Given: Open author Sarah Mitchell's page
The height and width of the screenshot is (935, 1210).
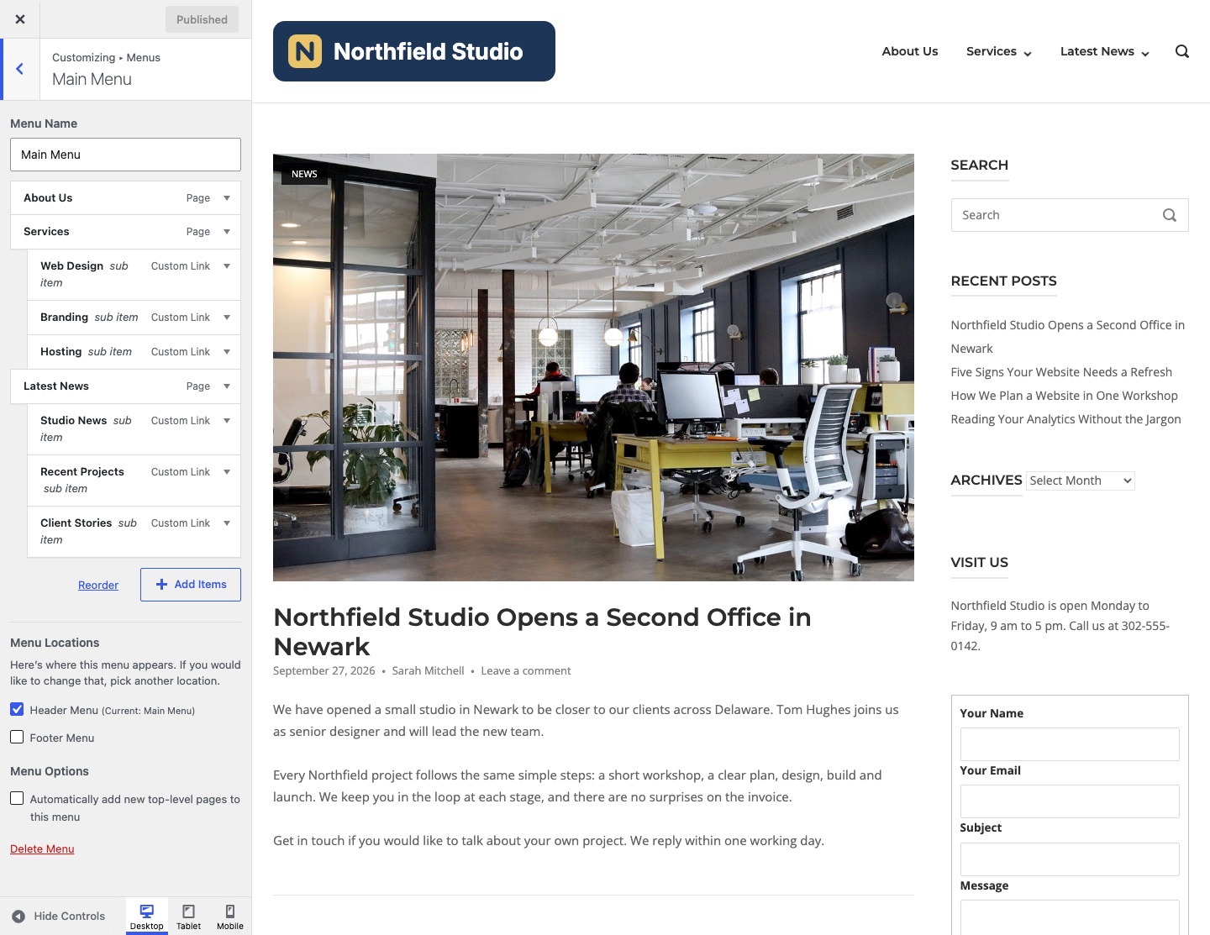Looking at the screenshot, I should [x=428, y=671].
